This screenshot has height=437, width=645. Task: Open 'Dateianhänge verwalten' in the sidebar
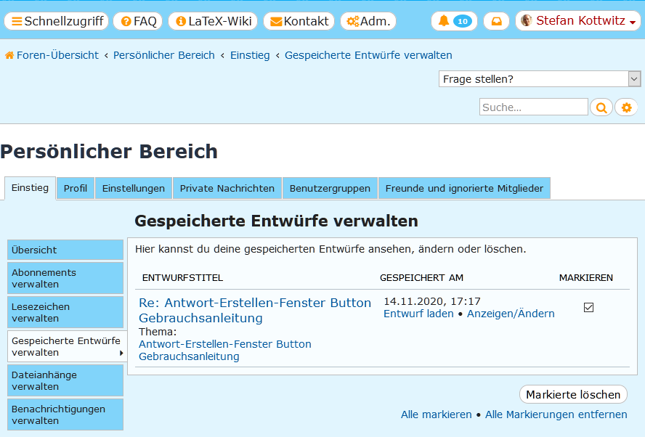coord(65,380)
